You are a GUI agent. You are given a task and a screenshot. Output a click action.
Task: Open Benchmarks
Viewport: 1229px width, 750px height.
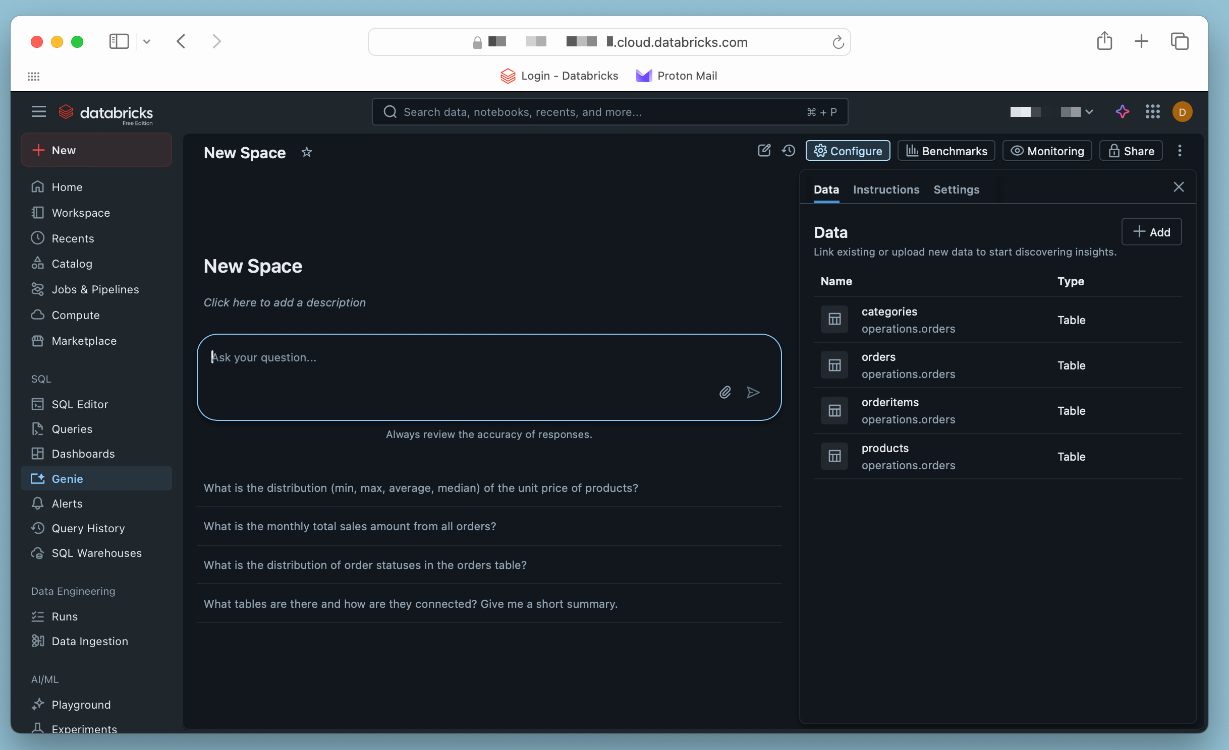pos(946,151)
